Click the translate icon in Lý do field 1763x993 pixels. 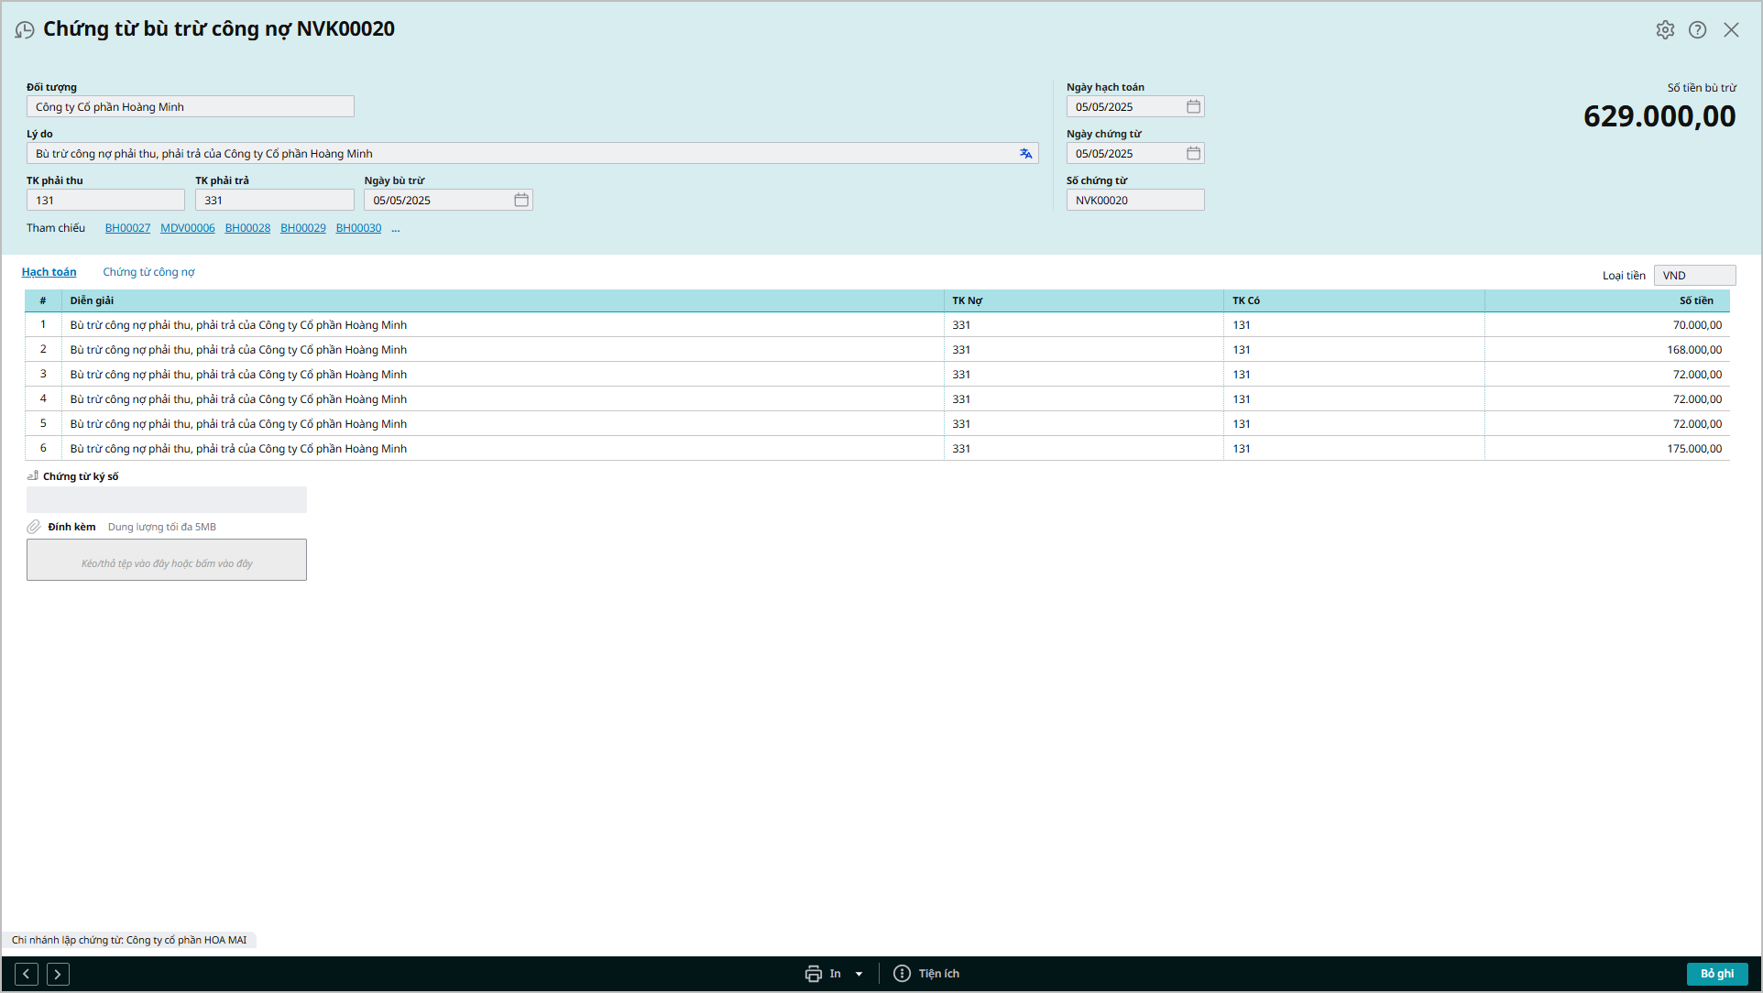[x=1025, y=154]
